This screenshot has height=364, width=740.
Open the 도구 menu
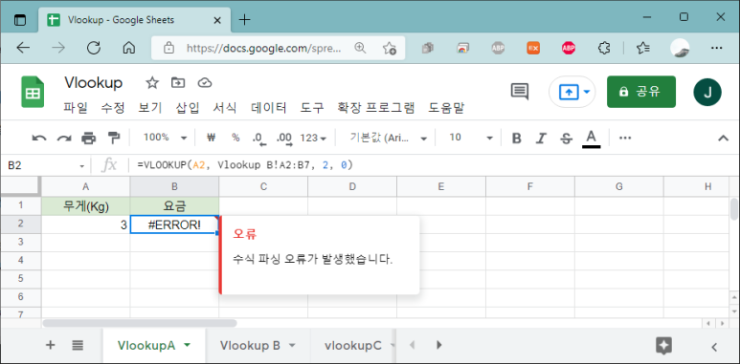(x=312, y=108)
